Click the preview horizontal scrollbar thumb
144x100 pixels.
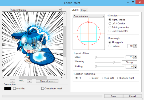pos(33,77)
